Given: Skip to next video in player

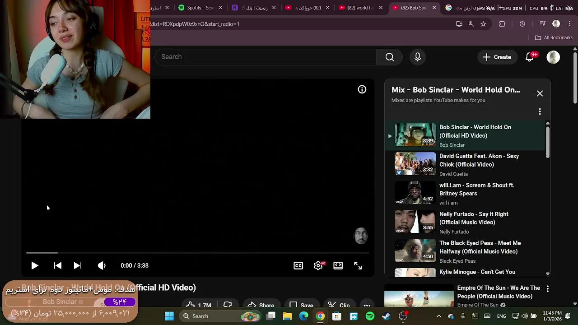Looking at the screenshot, I should tap(78, 266).
